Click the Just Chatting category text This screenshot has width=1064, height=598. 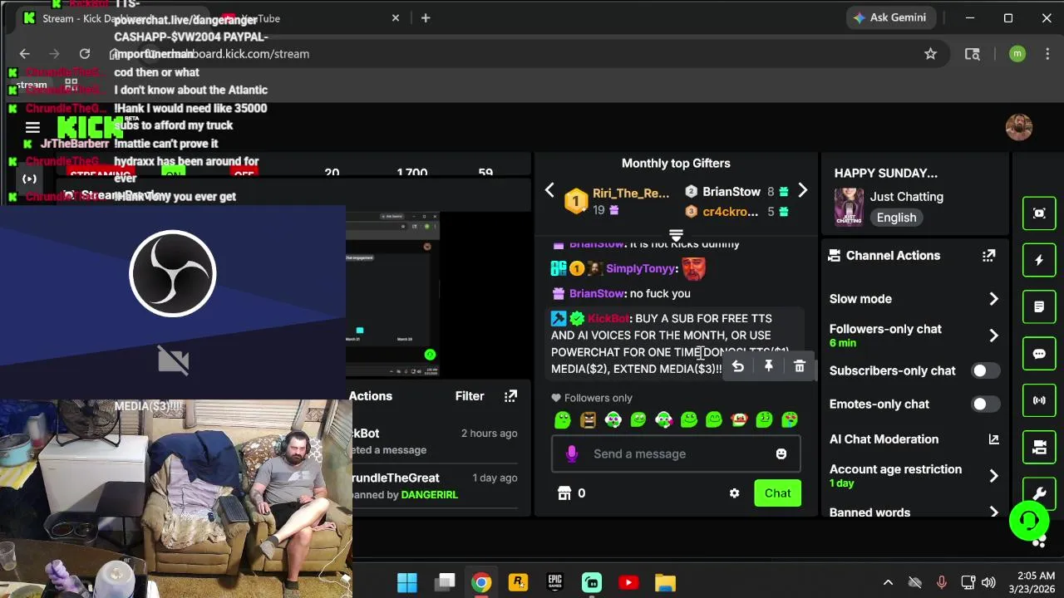coord(906,197)
